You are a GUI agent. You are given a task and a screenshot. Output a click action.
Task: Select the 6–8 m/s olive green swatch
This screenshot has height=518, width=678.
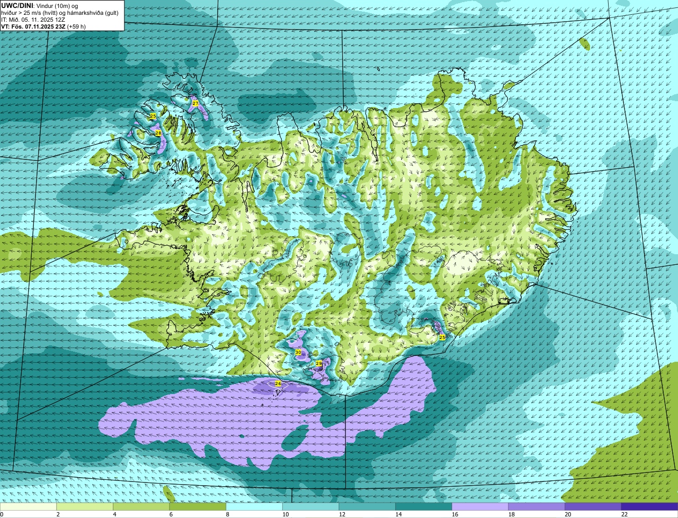198,506
